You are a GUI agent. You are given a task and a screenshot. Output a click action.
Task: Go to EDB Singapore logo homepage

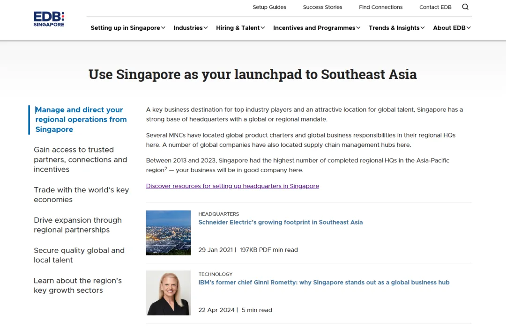(49, 19)
